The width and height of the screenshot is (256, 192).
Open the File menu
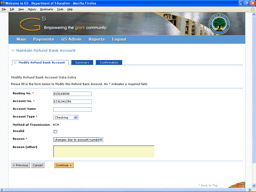(4, 10)
